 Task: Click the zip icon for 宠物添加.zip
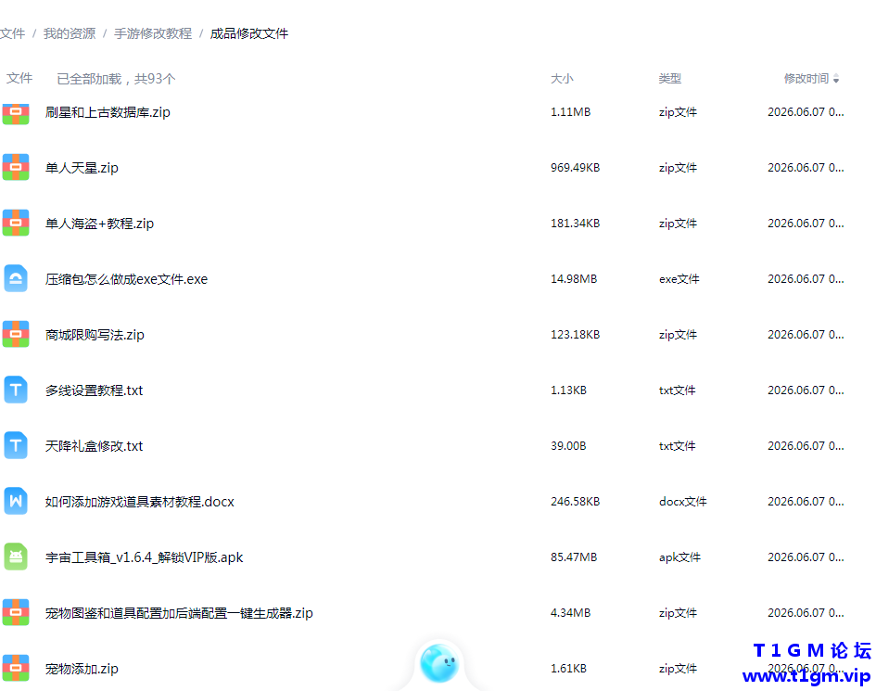16,668
